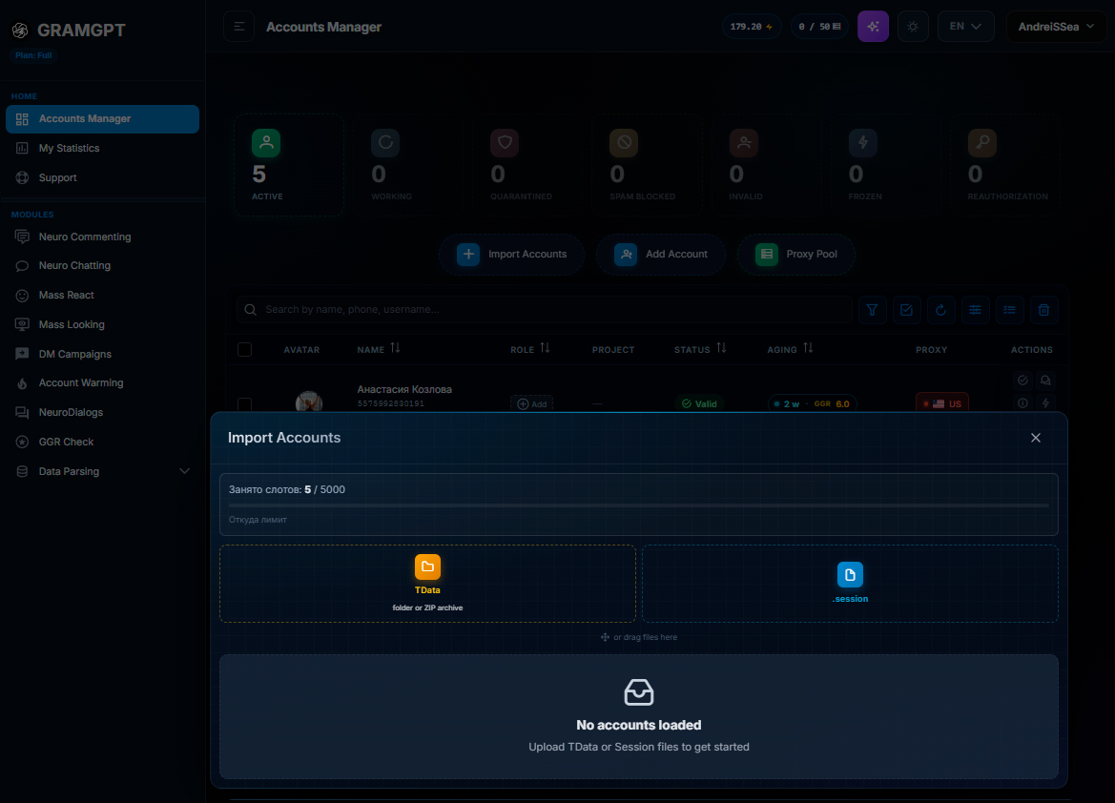Focus the account search field
1115x803 pixels.
[545, 309]
